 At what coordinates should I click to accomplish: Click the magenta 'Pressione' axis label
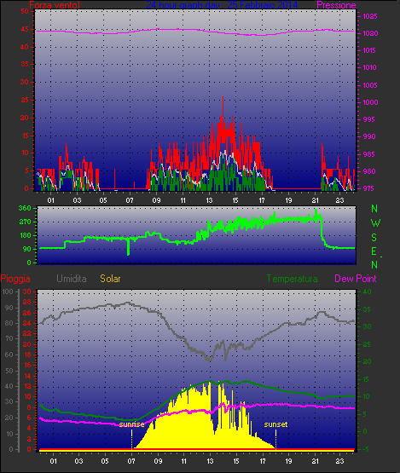[x=336, y=5]
